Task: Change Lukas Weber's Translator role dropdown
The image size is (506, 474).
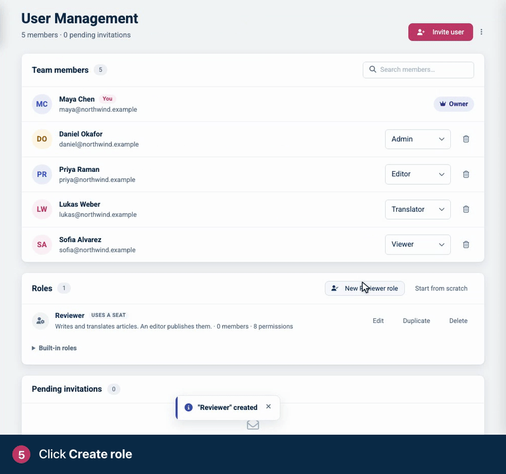Action: [x=418, y=209]
